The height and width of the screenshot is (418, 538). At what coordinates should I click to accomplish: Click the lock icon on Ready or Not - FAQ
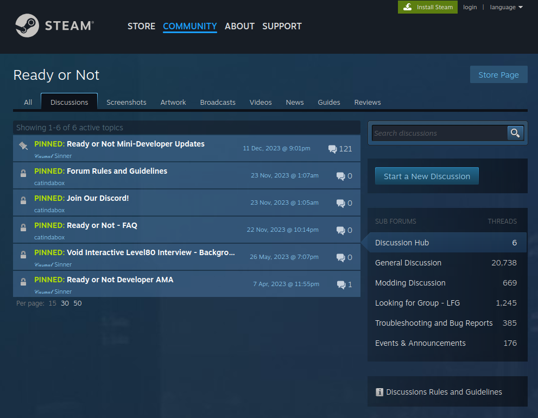point(23,227)
